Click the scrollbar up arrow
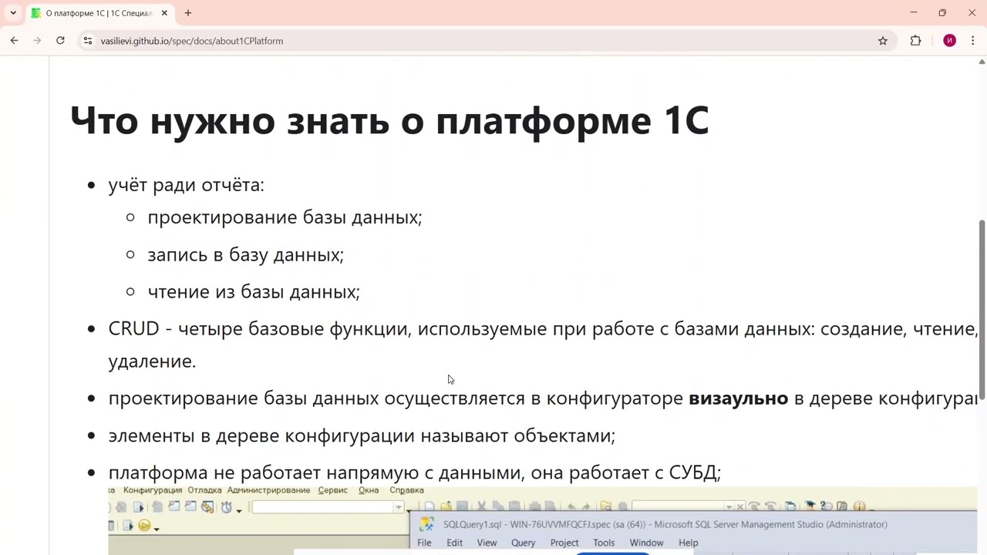The image size is (987, 555). [982, 62]
